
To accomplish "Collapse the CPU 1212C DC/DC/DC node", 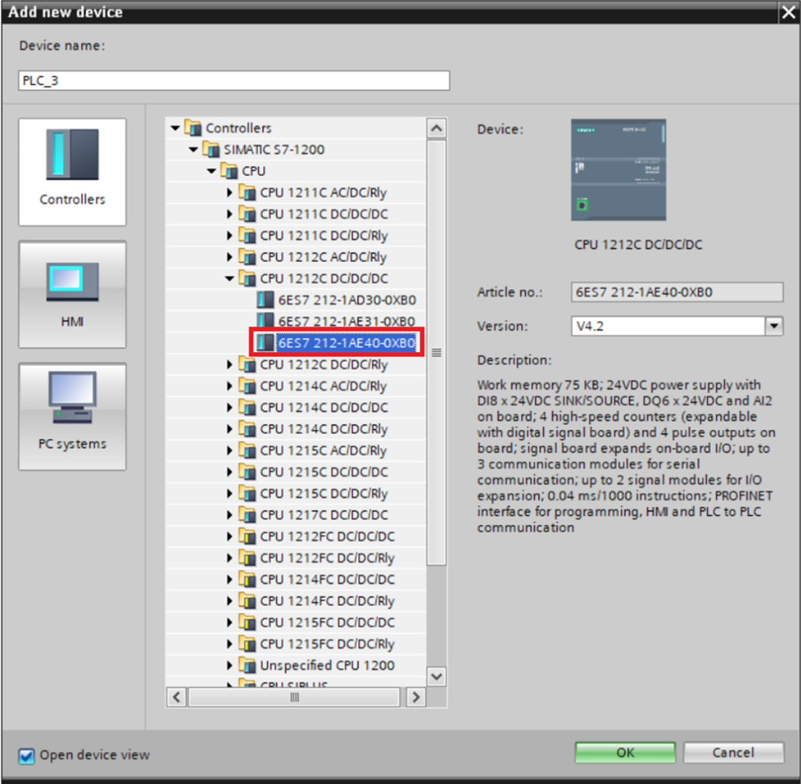I will 230,279.
